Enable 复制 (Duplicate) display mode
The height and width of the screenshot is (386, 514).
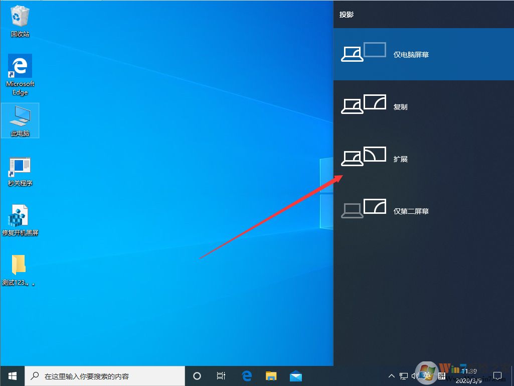424,106
